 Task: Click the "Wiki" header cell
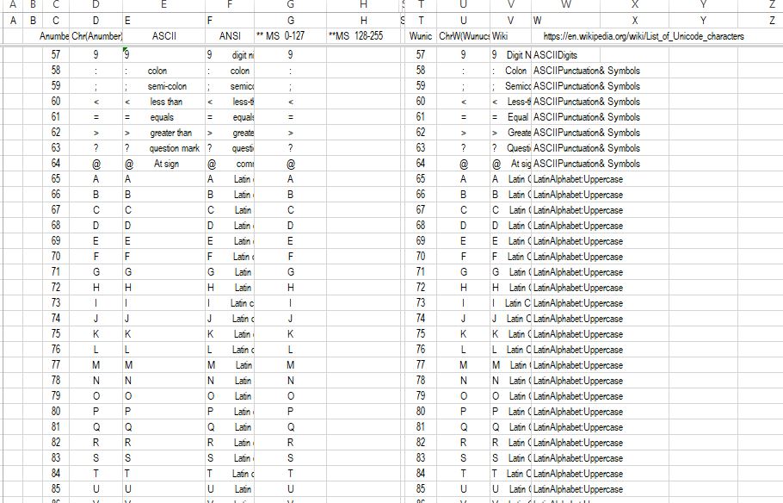(x=510, y=36)
